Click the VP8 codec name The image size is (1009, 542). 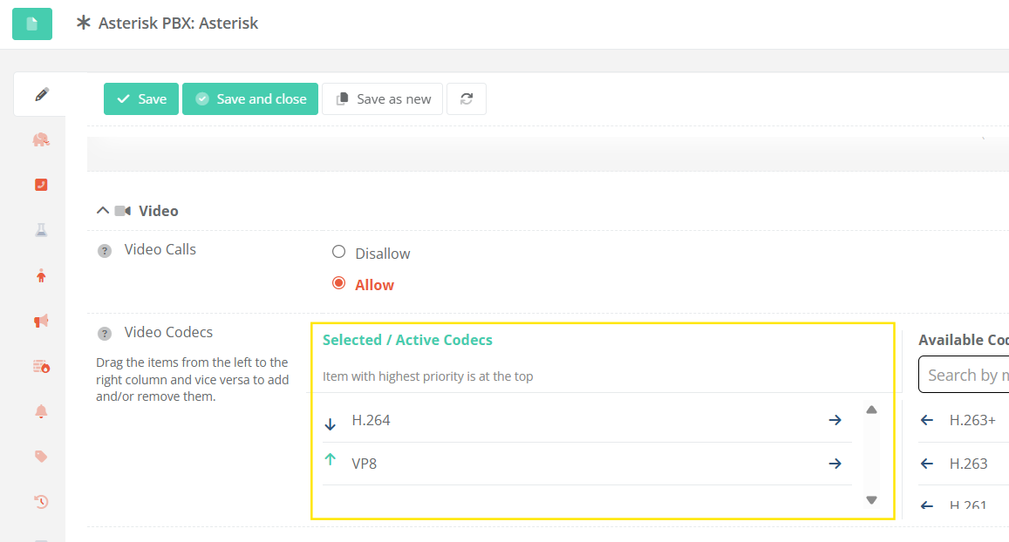(x=365, y=464)
